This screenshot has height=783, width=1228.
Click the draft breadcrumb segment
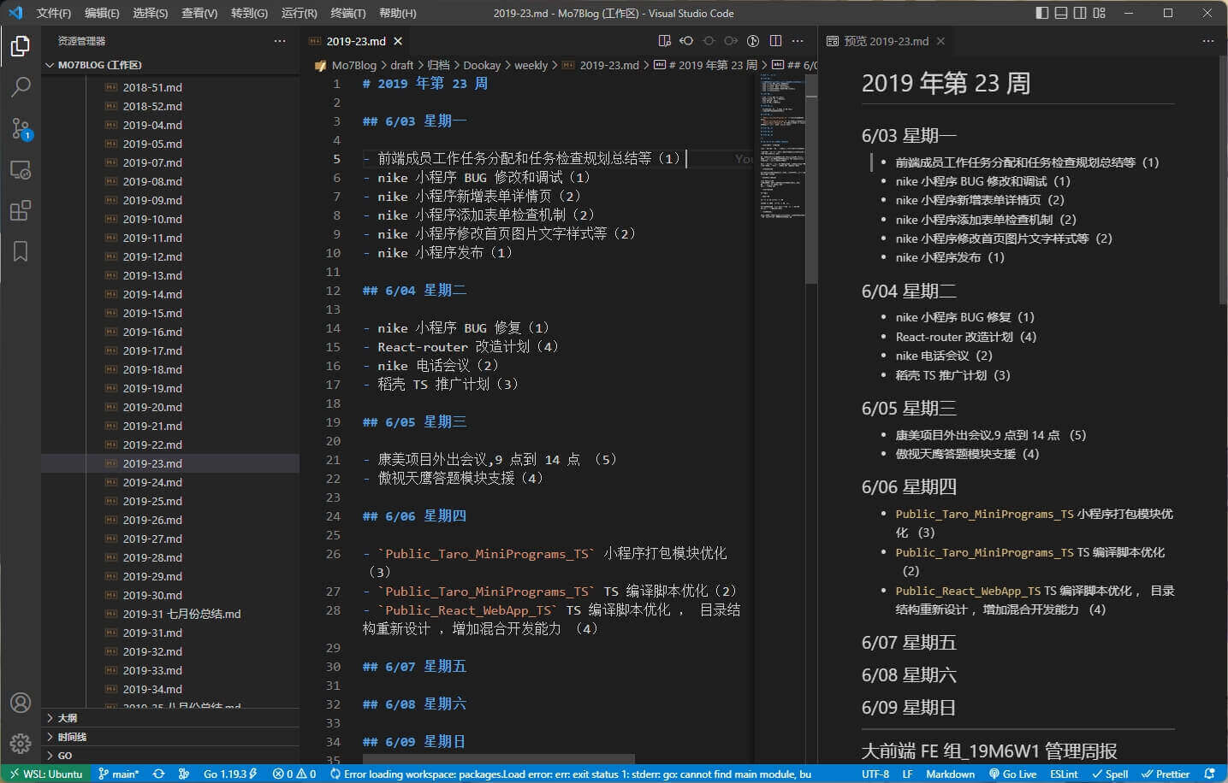[x=401, y=65]
